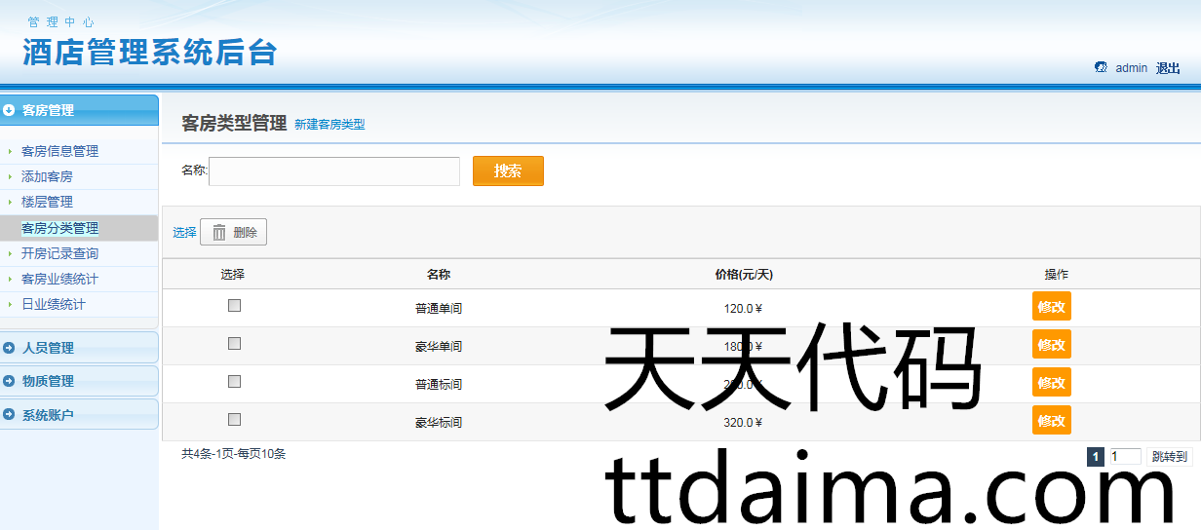This screenshot has width=1201, height=530.
Task: Click the 物质管理 section arrow icon
Action: tap(9, 381)
